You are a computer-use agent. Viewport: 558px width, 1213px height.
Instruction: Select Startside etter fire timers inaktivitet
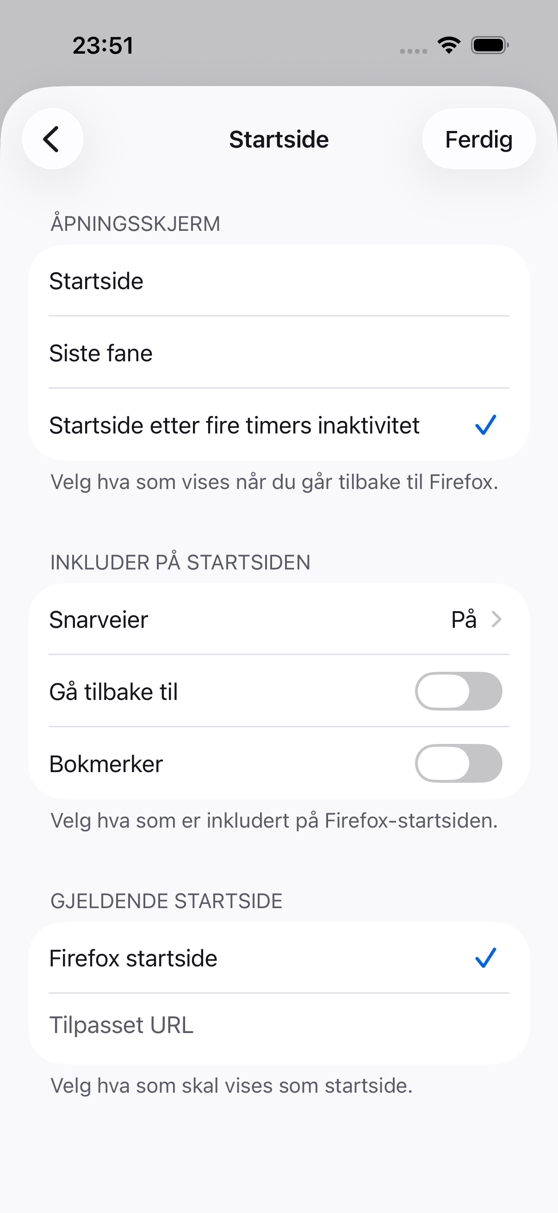[279, 425]
